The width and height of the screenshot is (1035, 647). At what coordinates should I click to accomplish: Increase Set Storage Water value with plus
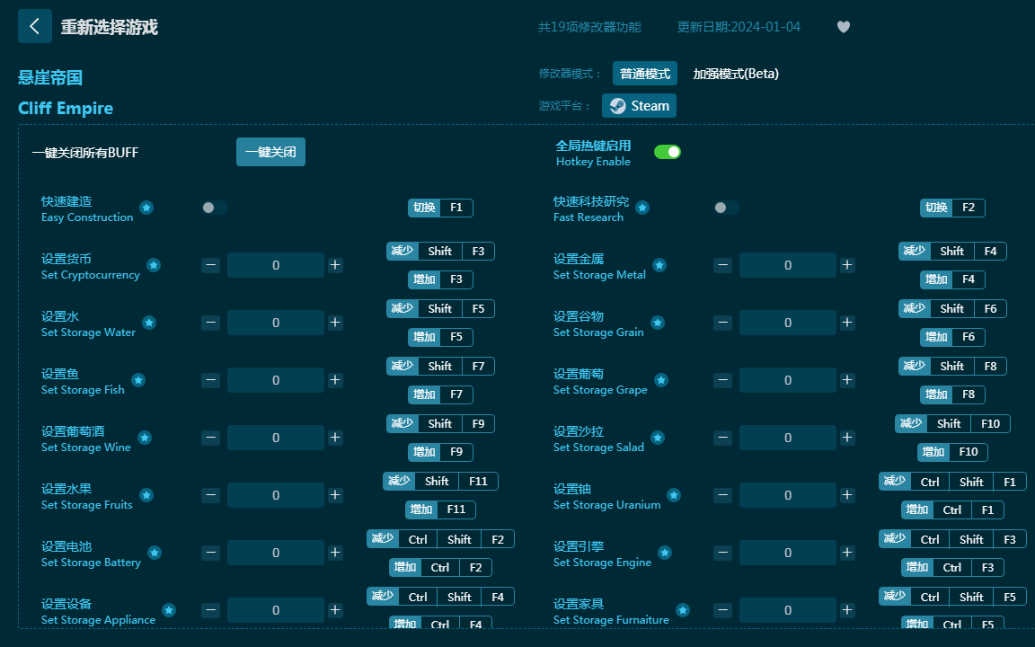(335, 323)
